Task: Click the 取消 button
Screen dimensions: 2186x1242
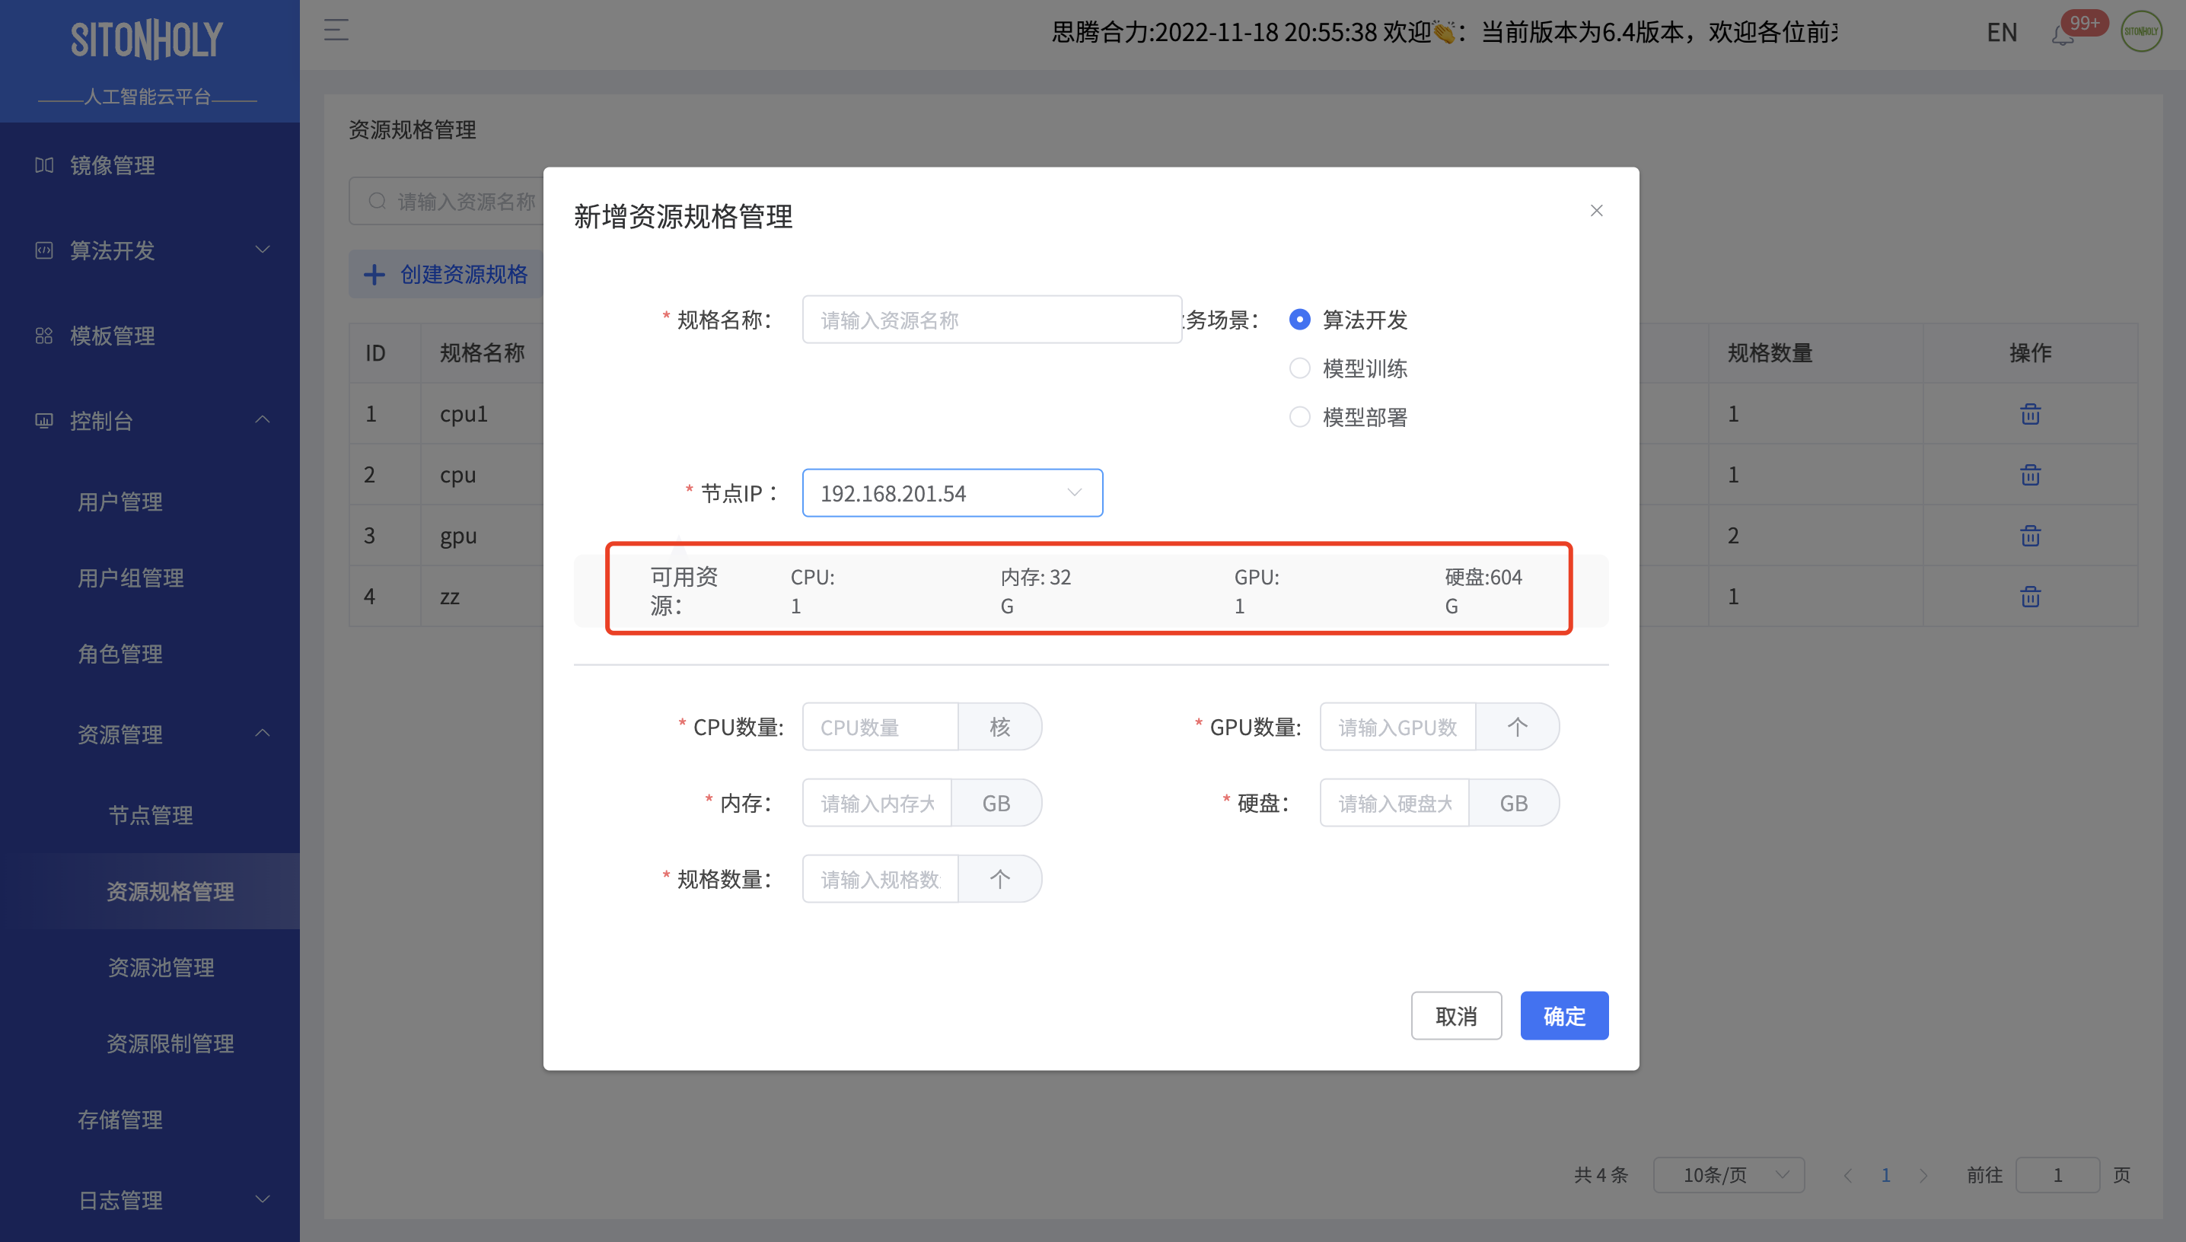Action: coord(1456,1015)
